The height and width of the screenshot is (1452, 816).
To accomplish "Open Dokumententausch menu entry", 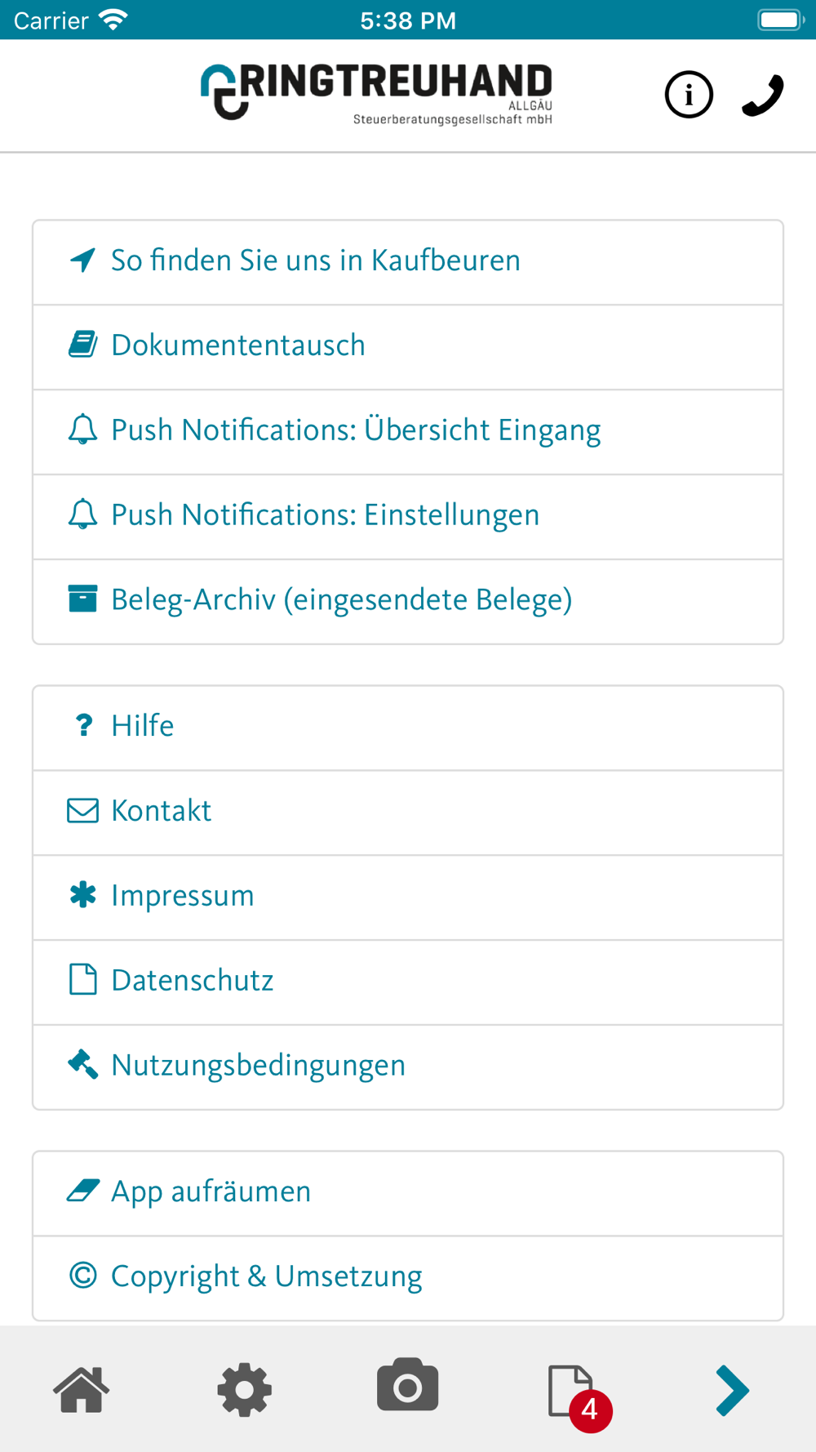I will (x=408, y=347).
